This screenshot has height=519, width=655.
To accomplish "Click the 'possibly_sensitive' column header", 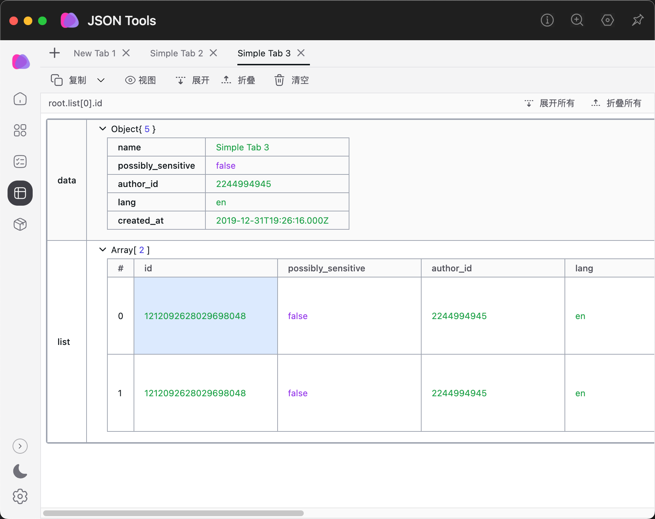I will click(x=349, y=268).
